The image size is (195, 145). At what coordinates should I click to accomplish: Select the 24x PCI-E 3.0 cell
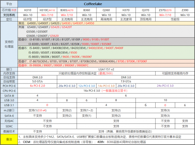165,86
